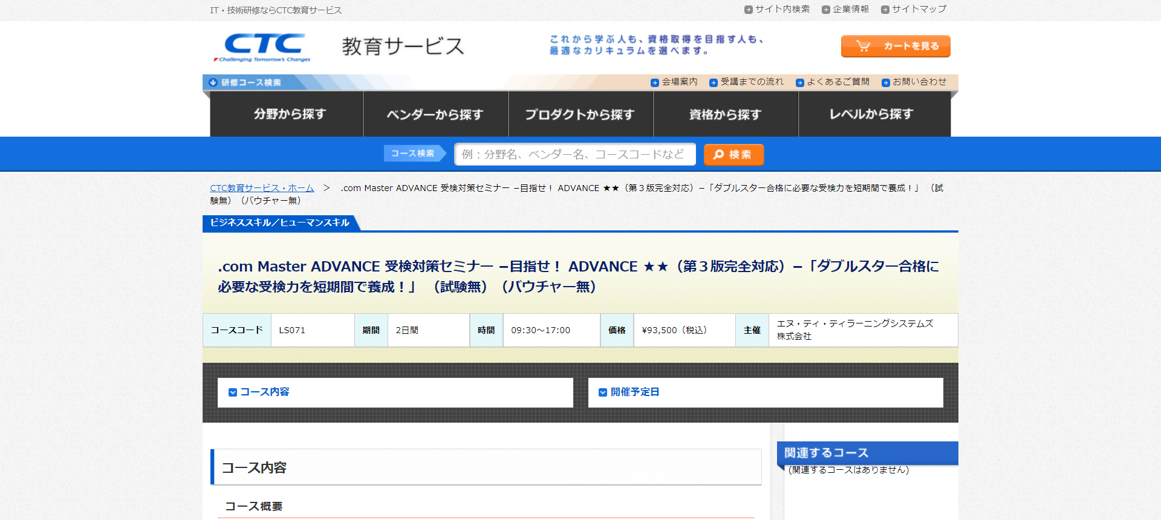Jump to 開催予定日 section

click(x=766, y=392)
